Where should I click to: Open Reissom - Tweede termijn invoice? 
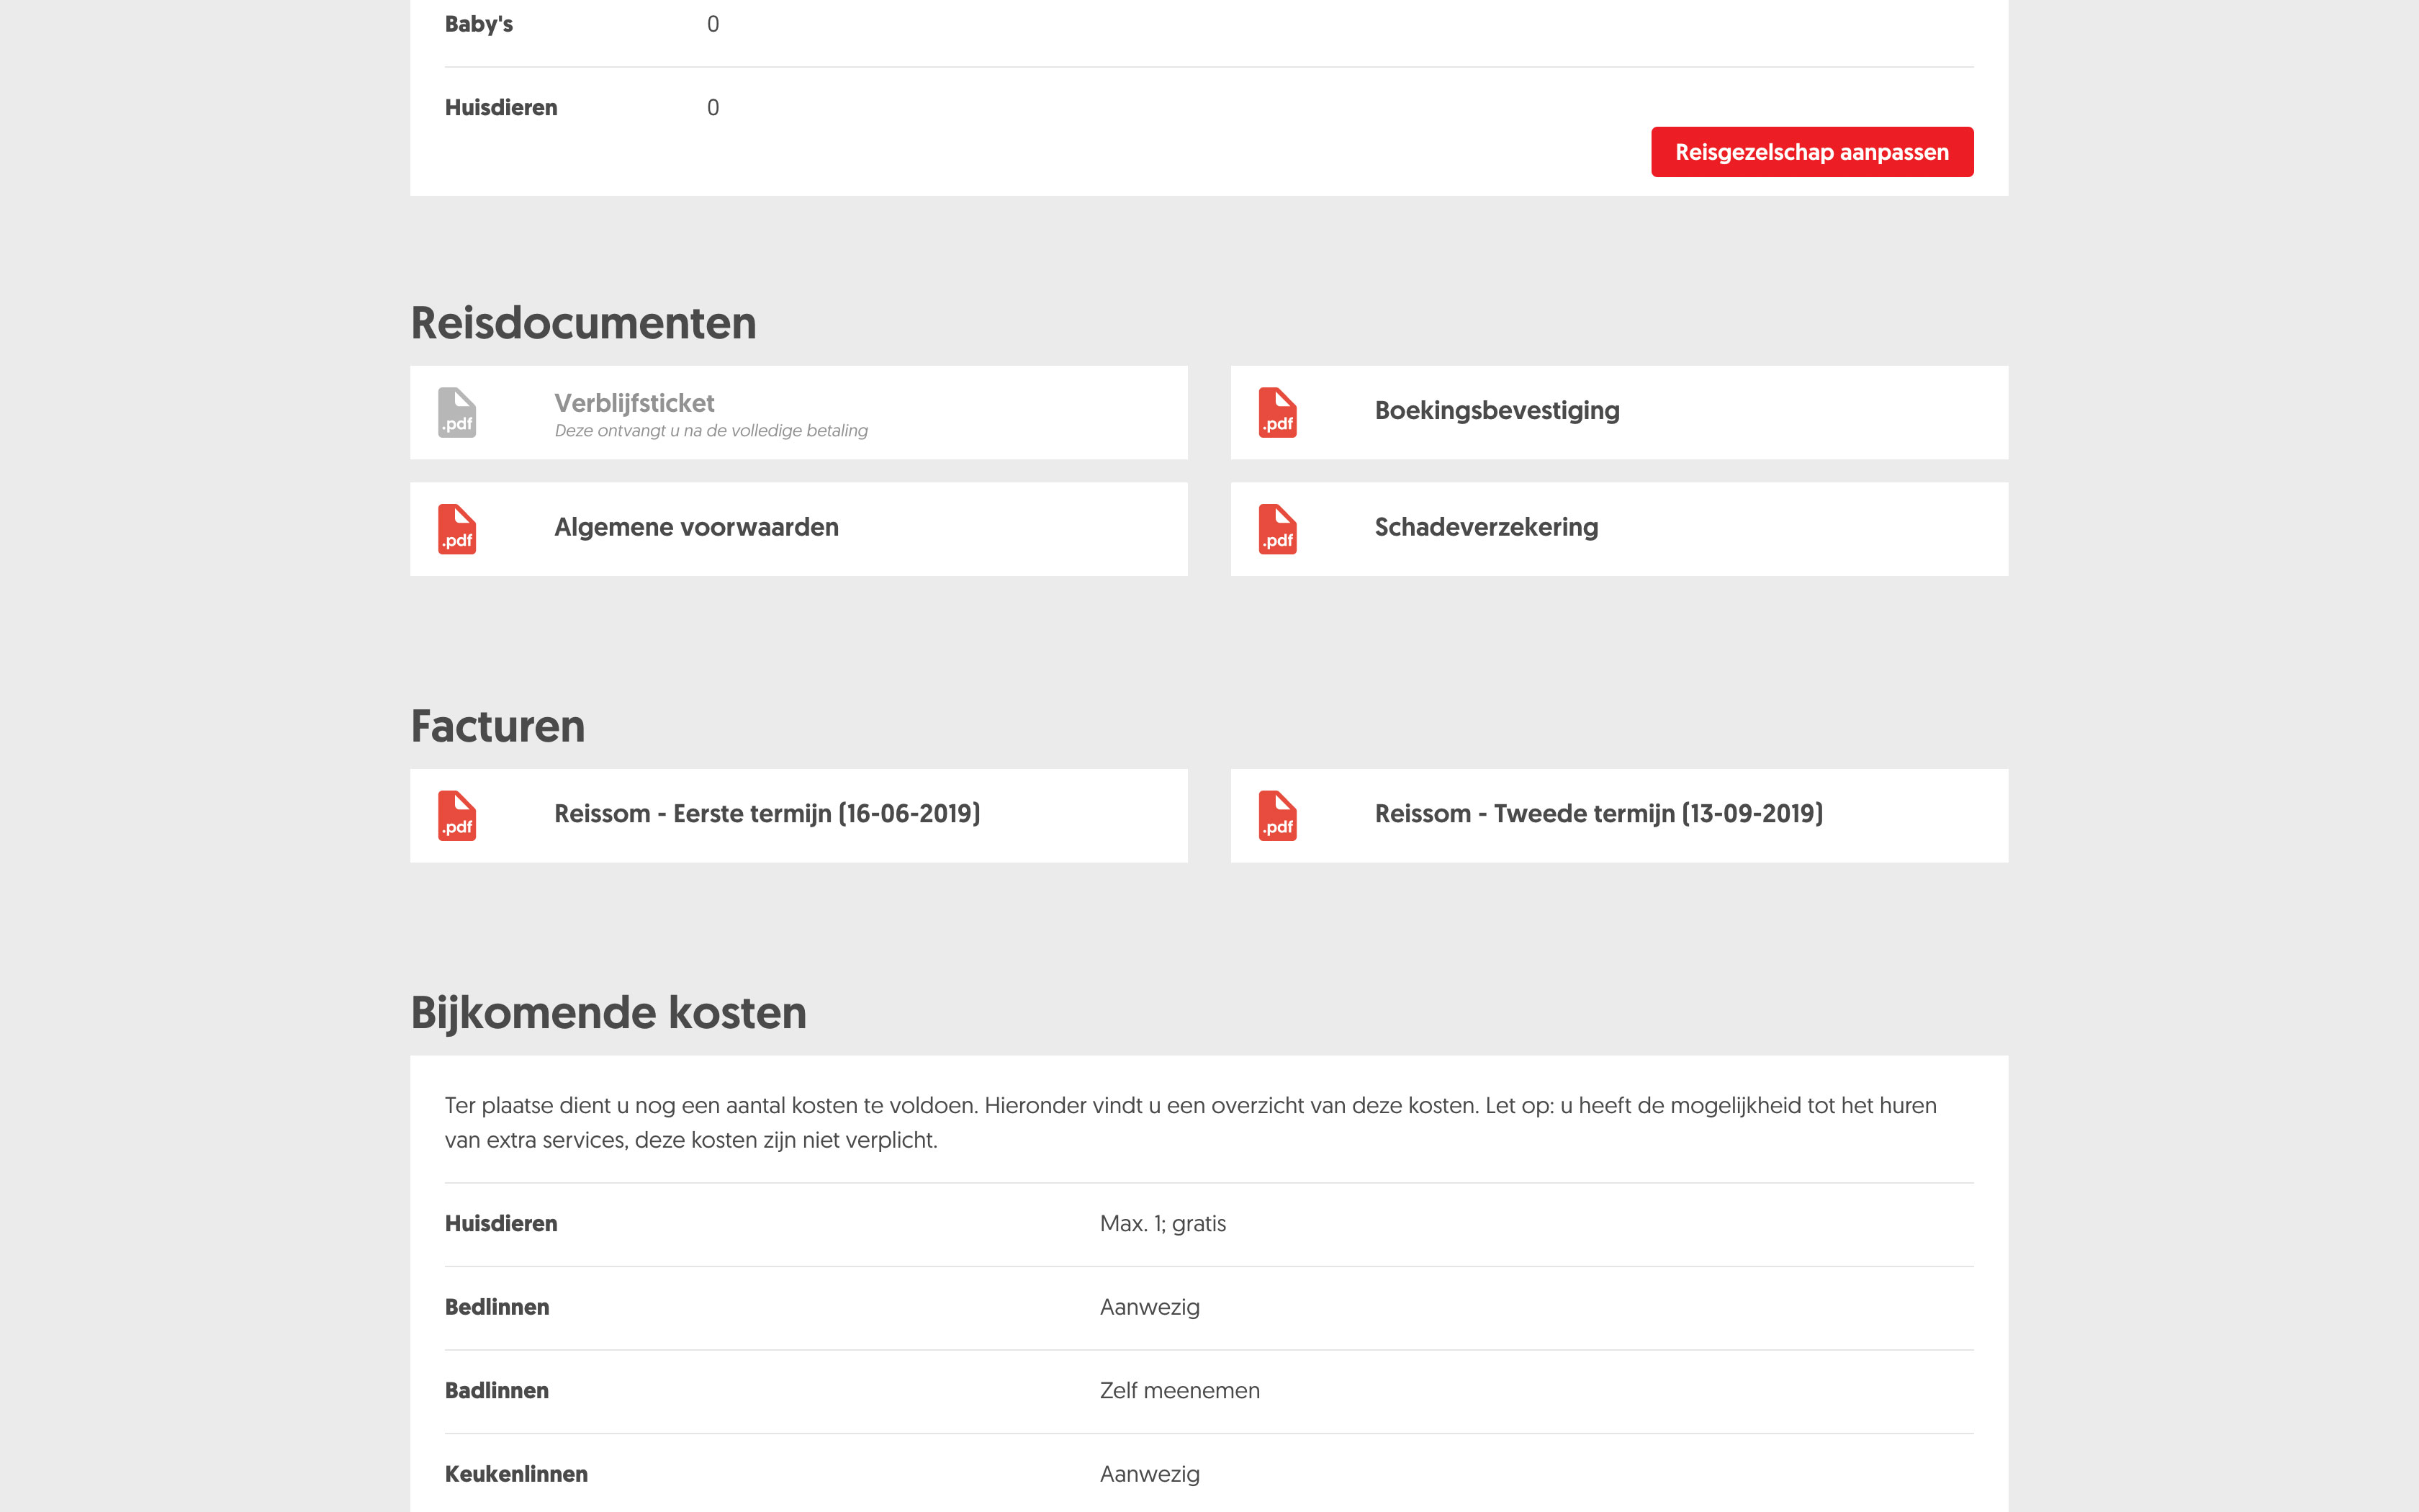click(x=1598, y=814)
